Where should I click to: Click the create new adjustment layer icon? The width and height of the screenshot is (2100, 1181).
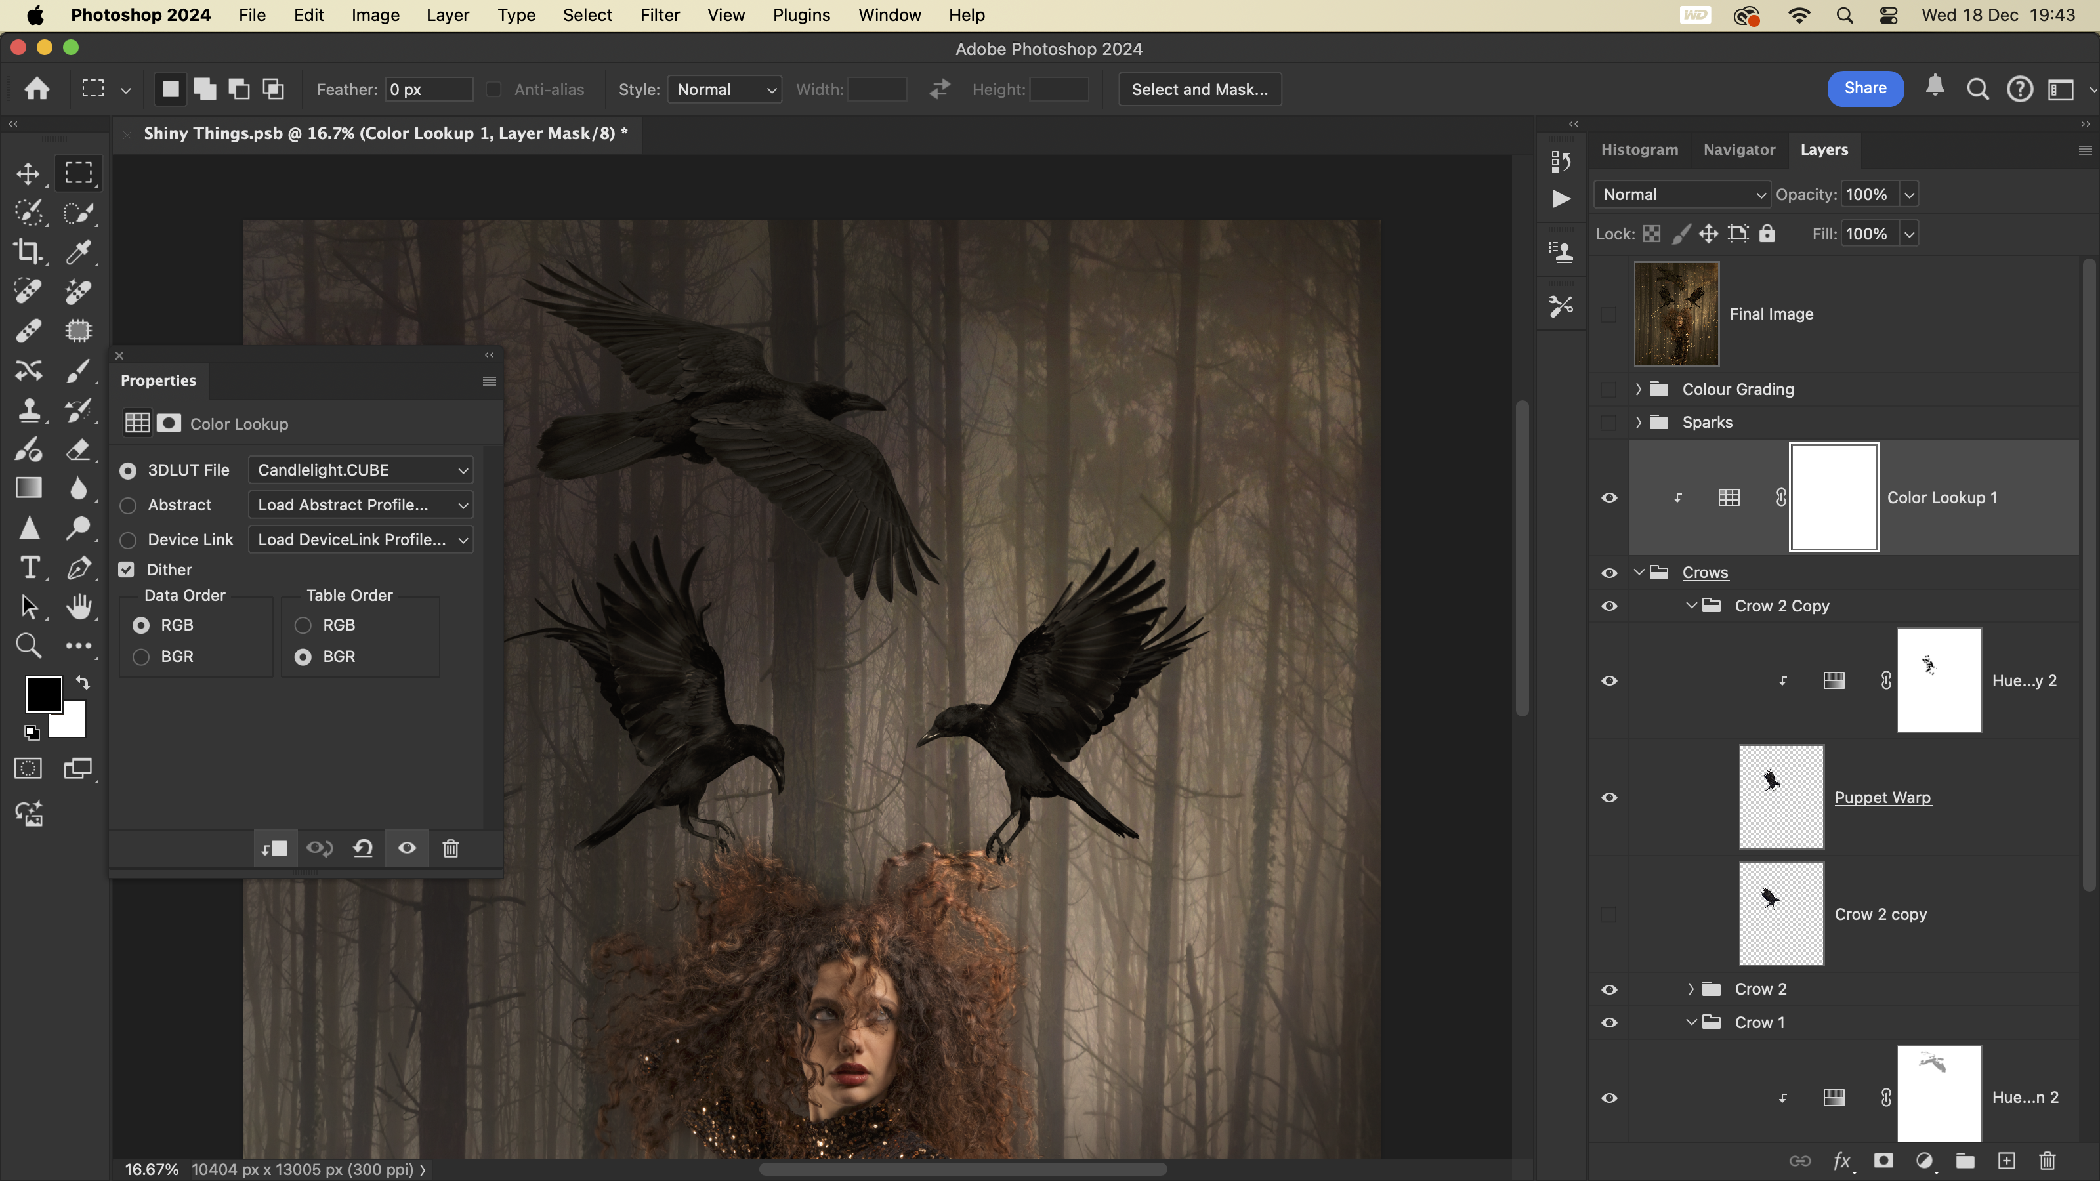tap(1925, 1161)
